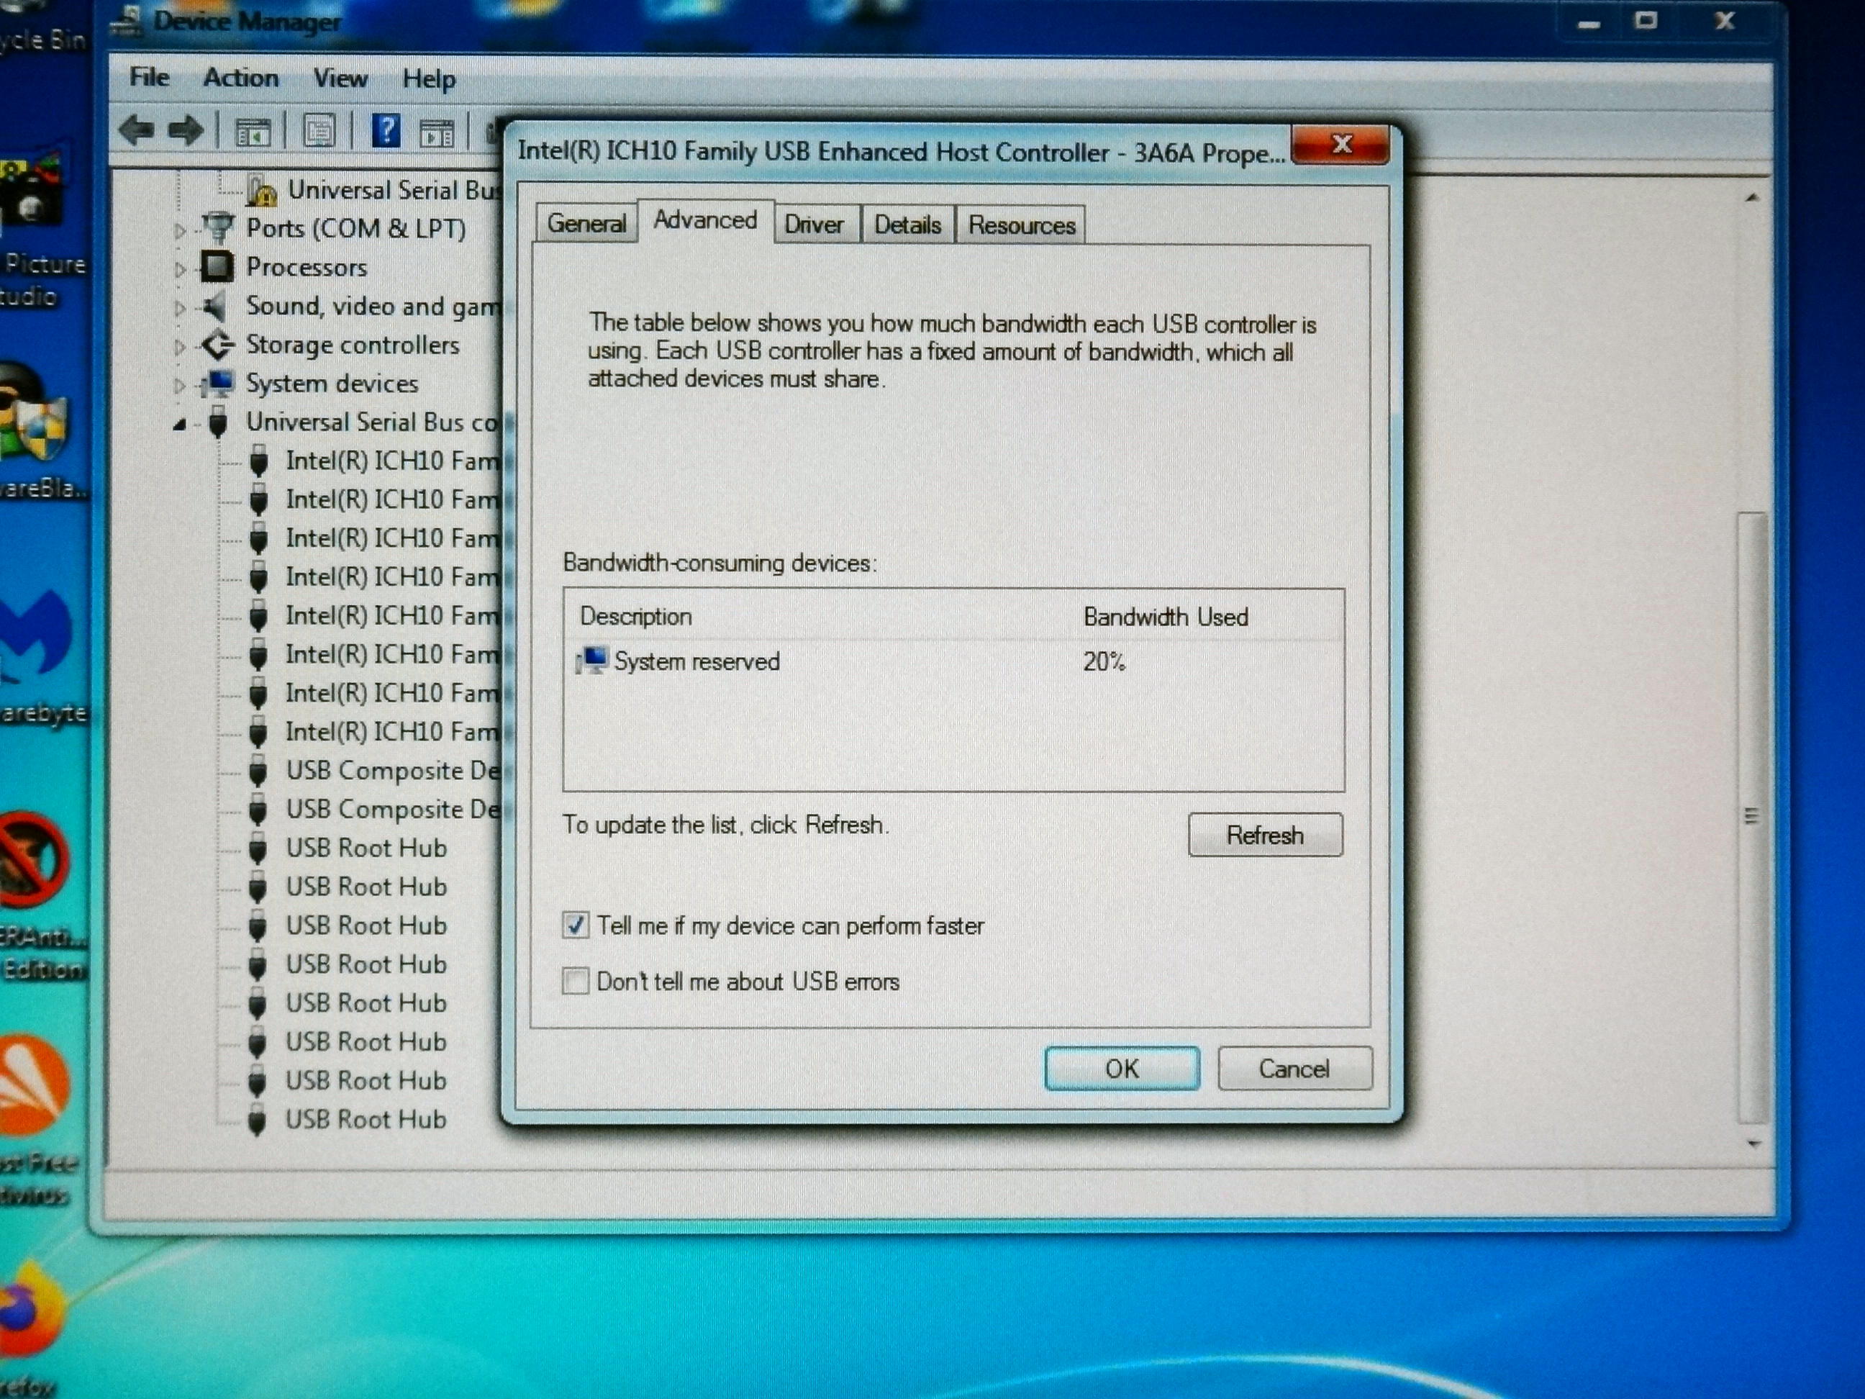Switch to the Driver tab

[x=814, y=225]
